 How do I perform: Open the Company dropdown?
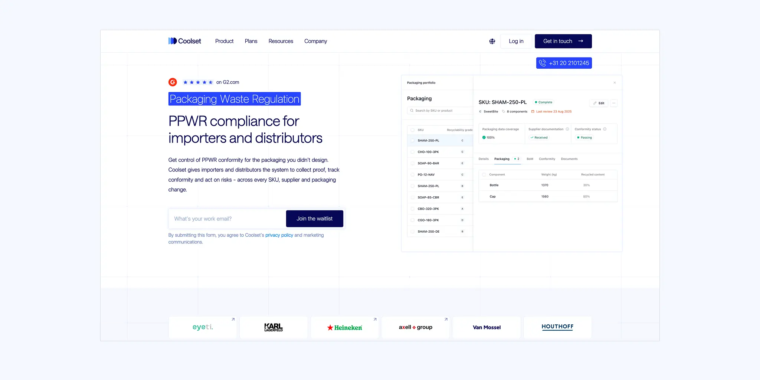(315, 41)
